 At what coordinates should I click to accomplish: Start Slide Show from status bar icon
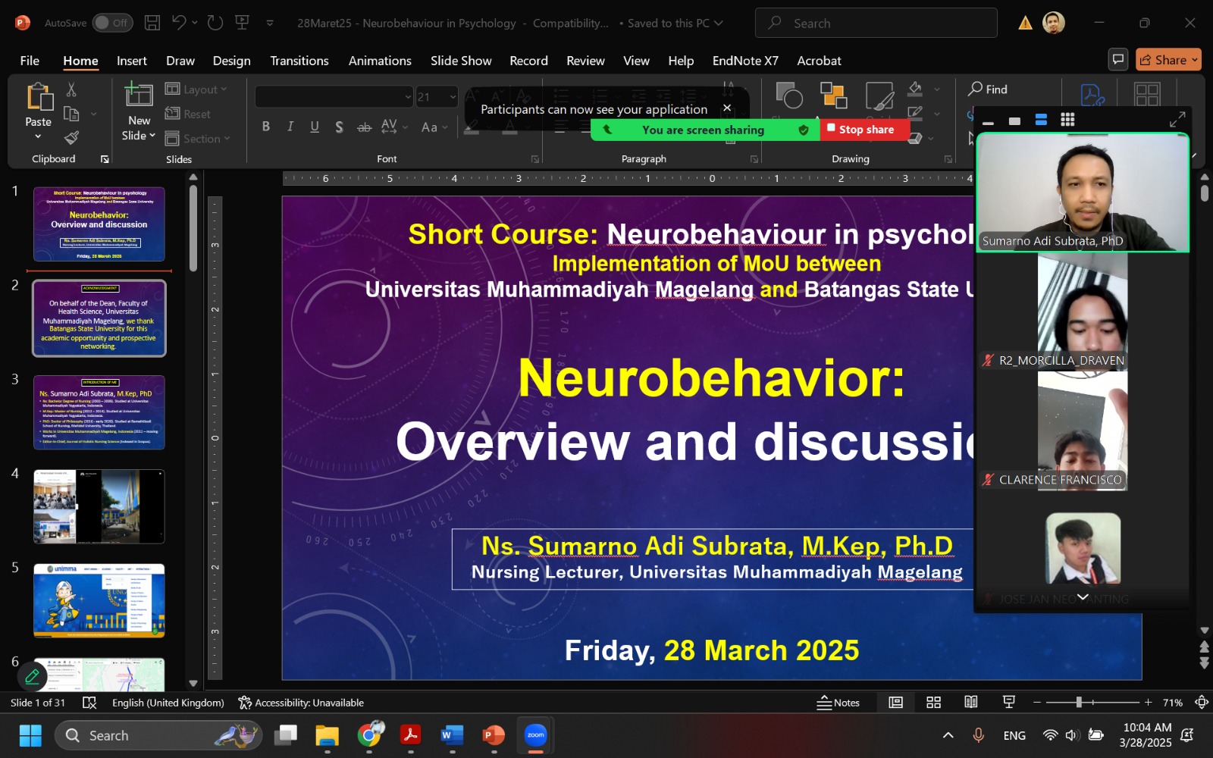coord(1009,703)
